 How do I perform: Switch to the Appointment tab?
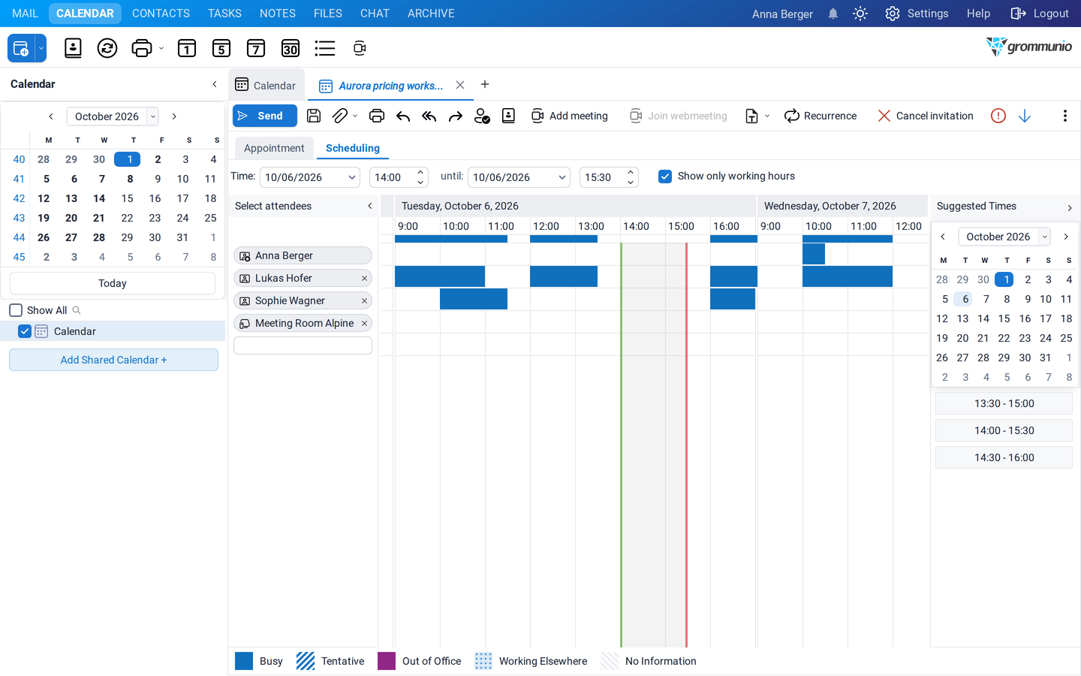tap(274, 148)
